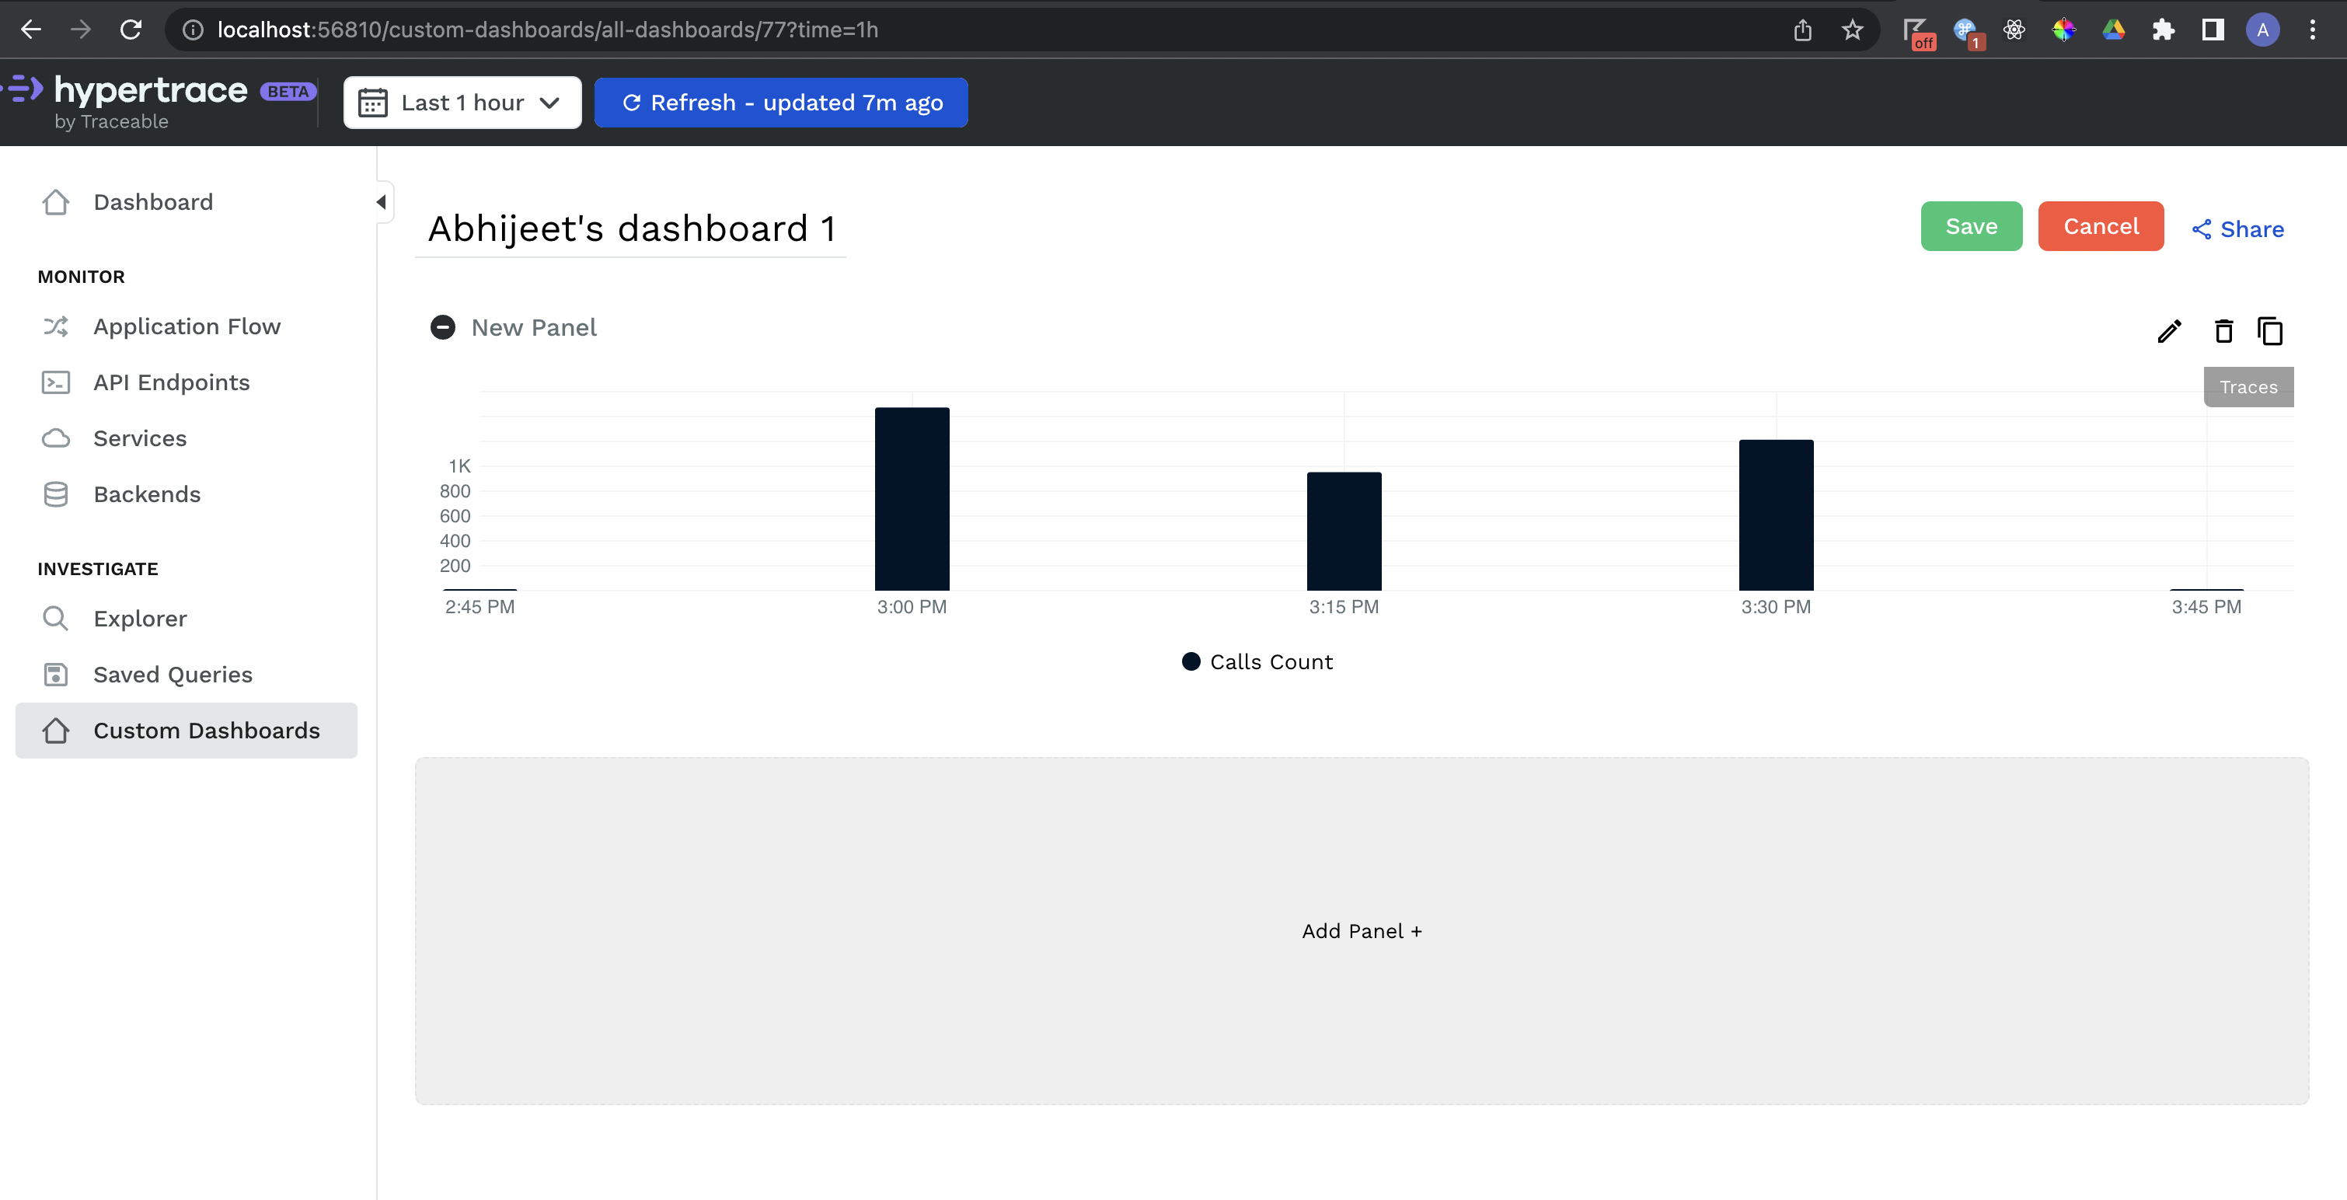Expand the Last 1 hour dropdown
2347x1200 pixels.
pos(462,103)
